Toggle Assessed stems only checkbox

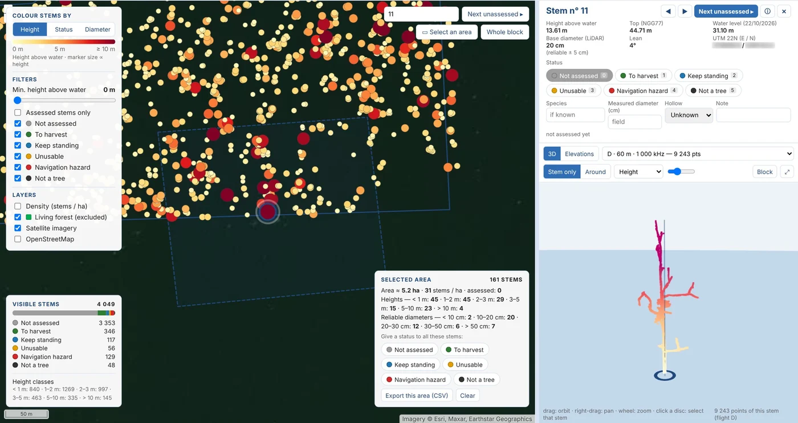[18, 113]
